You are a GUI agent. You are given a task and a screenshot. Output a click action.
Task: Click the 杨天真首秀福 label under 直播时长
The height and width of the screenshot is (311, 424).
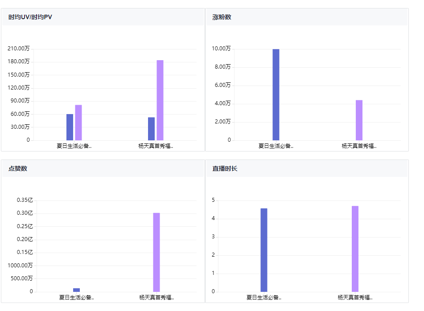(x=355, y=298)
